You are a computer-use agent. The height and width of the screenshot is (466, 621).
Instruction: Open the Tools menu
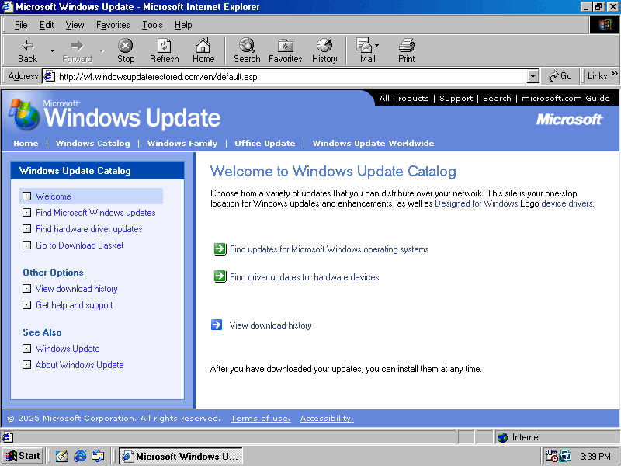[152, 25]
